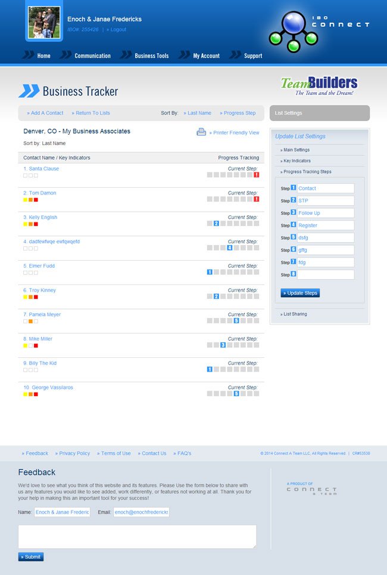
Task: Click the step 1 marker for Elmer Fudd
Action: point(210,272)
